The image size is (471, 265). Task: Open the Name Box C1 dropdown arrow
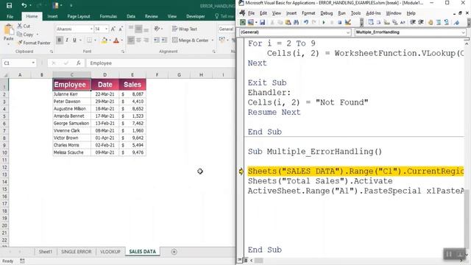tap(33, 63)
